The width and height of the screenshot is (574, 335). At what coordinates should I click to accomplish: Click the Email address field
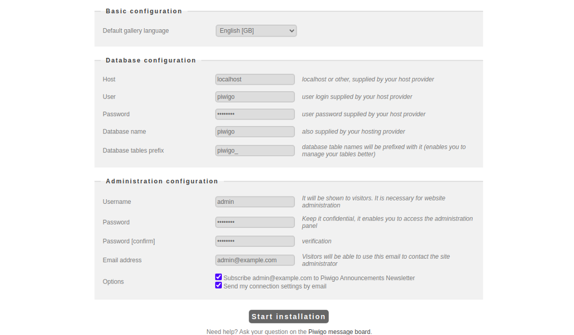255,260
